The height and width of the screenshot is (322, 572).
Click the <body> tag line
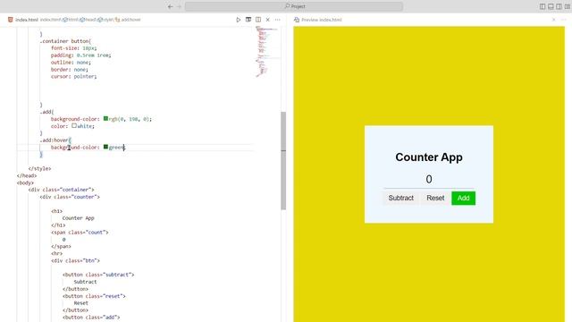pyautogui.click(x=25, y=182)
